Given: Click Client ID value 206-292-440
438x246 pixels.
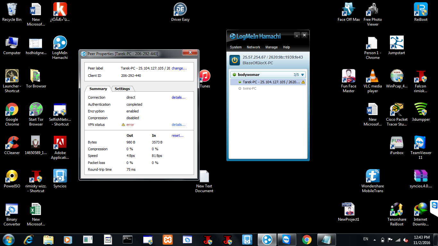Looking at the screenshot, I should coord(131,76).
